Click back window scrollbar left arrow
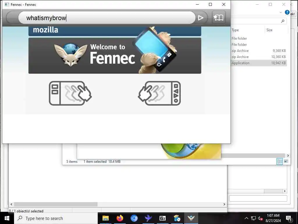 (11, 204)
